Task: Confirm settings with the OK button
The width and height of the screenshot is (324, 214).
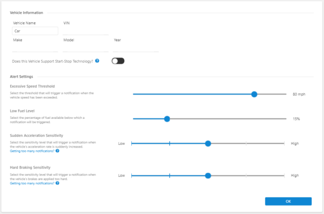Action: tap(288, 202)
